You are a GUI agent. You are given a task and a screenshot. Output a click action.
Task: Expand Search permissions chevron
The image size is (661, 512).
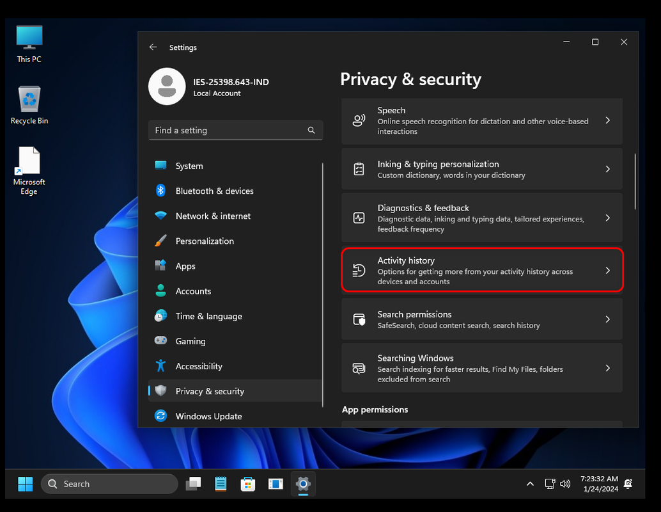pos(608,319)
